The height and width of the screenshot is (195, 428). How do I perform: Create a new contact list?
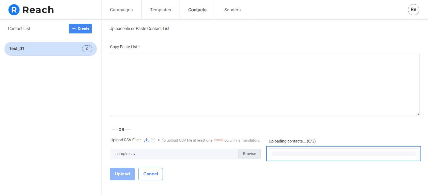(80, 28)
